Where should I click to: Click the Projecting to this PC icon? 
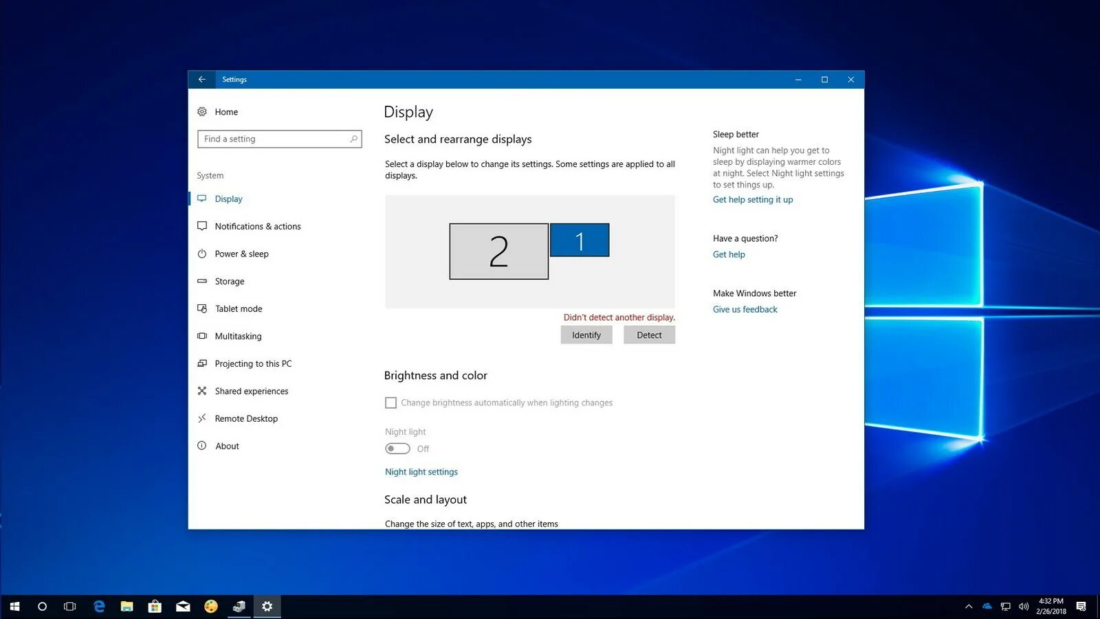point(202,363)
